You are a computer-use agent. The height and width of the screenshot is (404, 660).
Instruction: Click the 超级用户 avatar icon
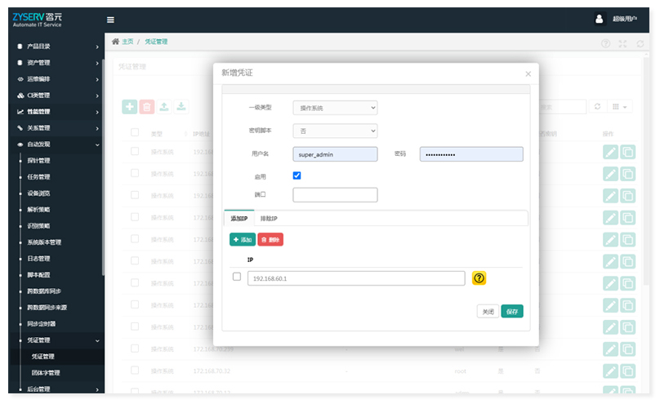coord(600,19)
